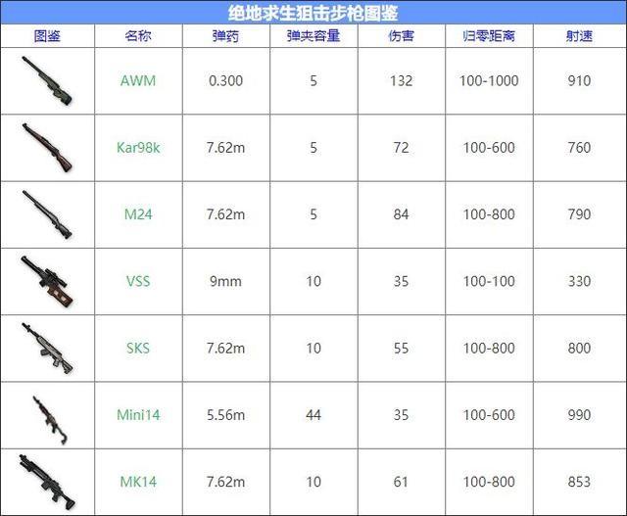This screenshot has height=516, width=627.
Task: Select the VSS damage value 35
Action: pos(401,281)
